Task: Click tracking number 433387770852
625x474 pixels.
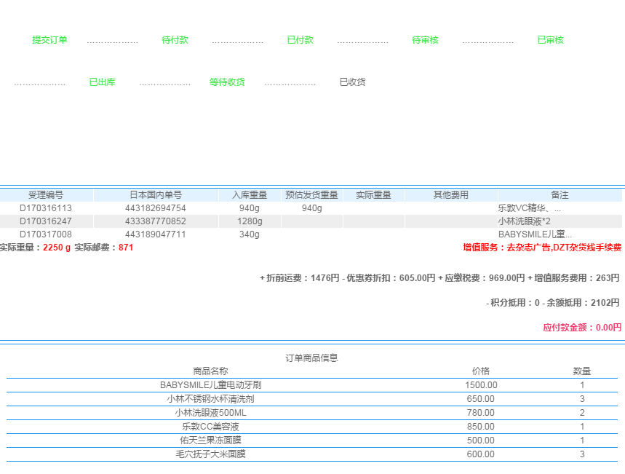Action: (x=156, y=221)
